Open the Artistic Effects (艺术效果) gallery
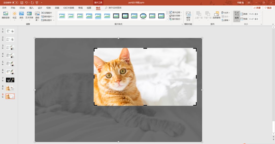The height and width of the screenshot is (144, 275). [29, 14]
